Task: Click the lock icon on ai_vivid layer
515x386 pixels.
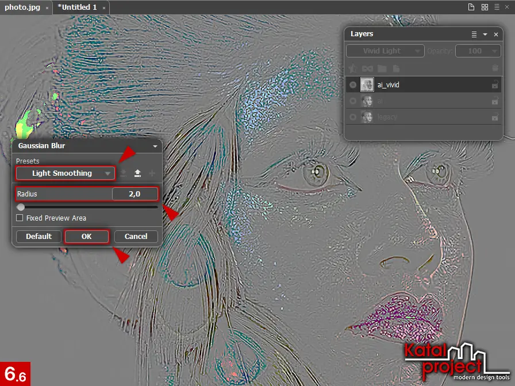Action: pyautogui.click(x=494, y=85)
